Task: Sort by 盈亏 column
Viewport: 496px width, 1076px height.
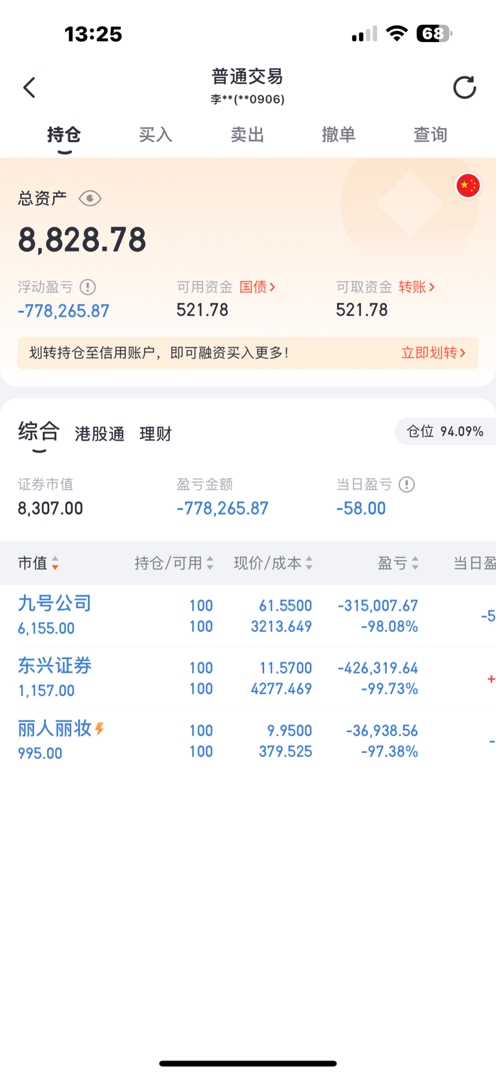Action: tap(398, 564)
